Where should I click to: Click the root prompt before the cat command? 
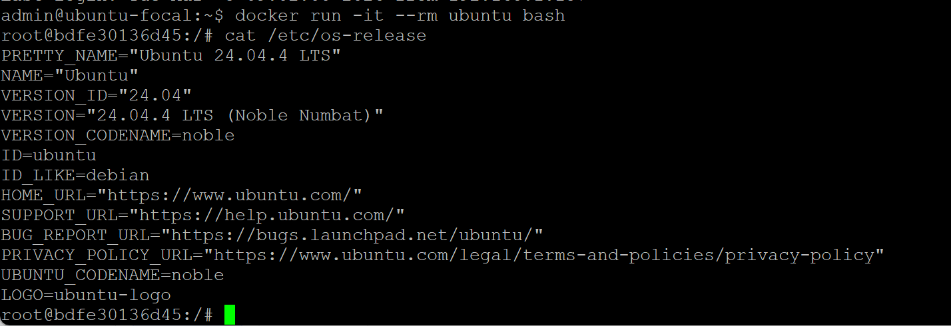(107, 35)
